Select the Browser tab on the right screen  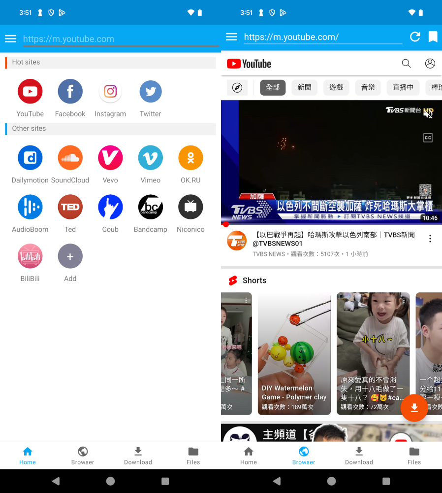coord(304,456)
